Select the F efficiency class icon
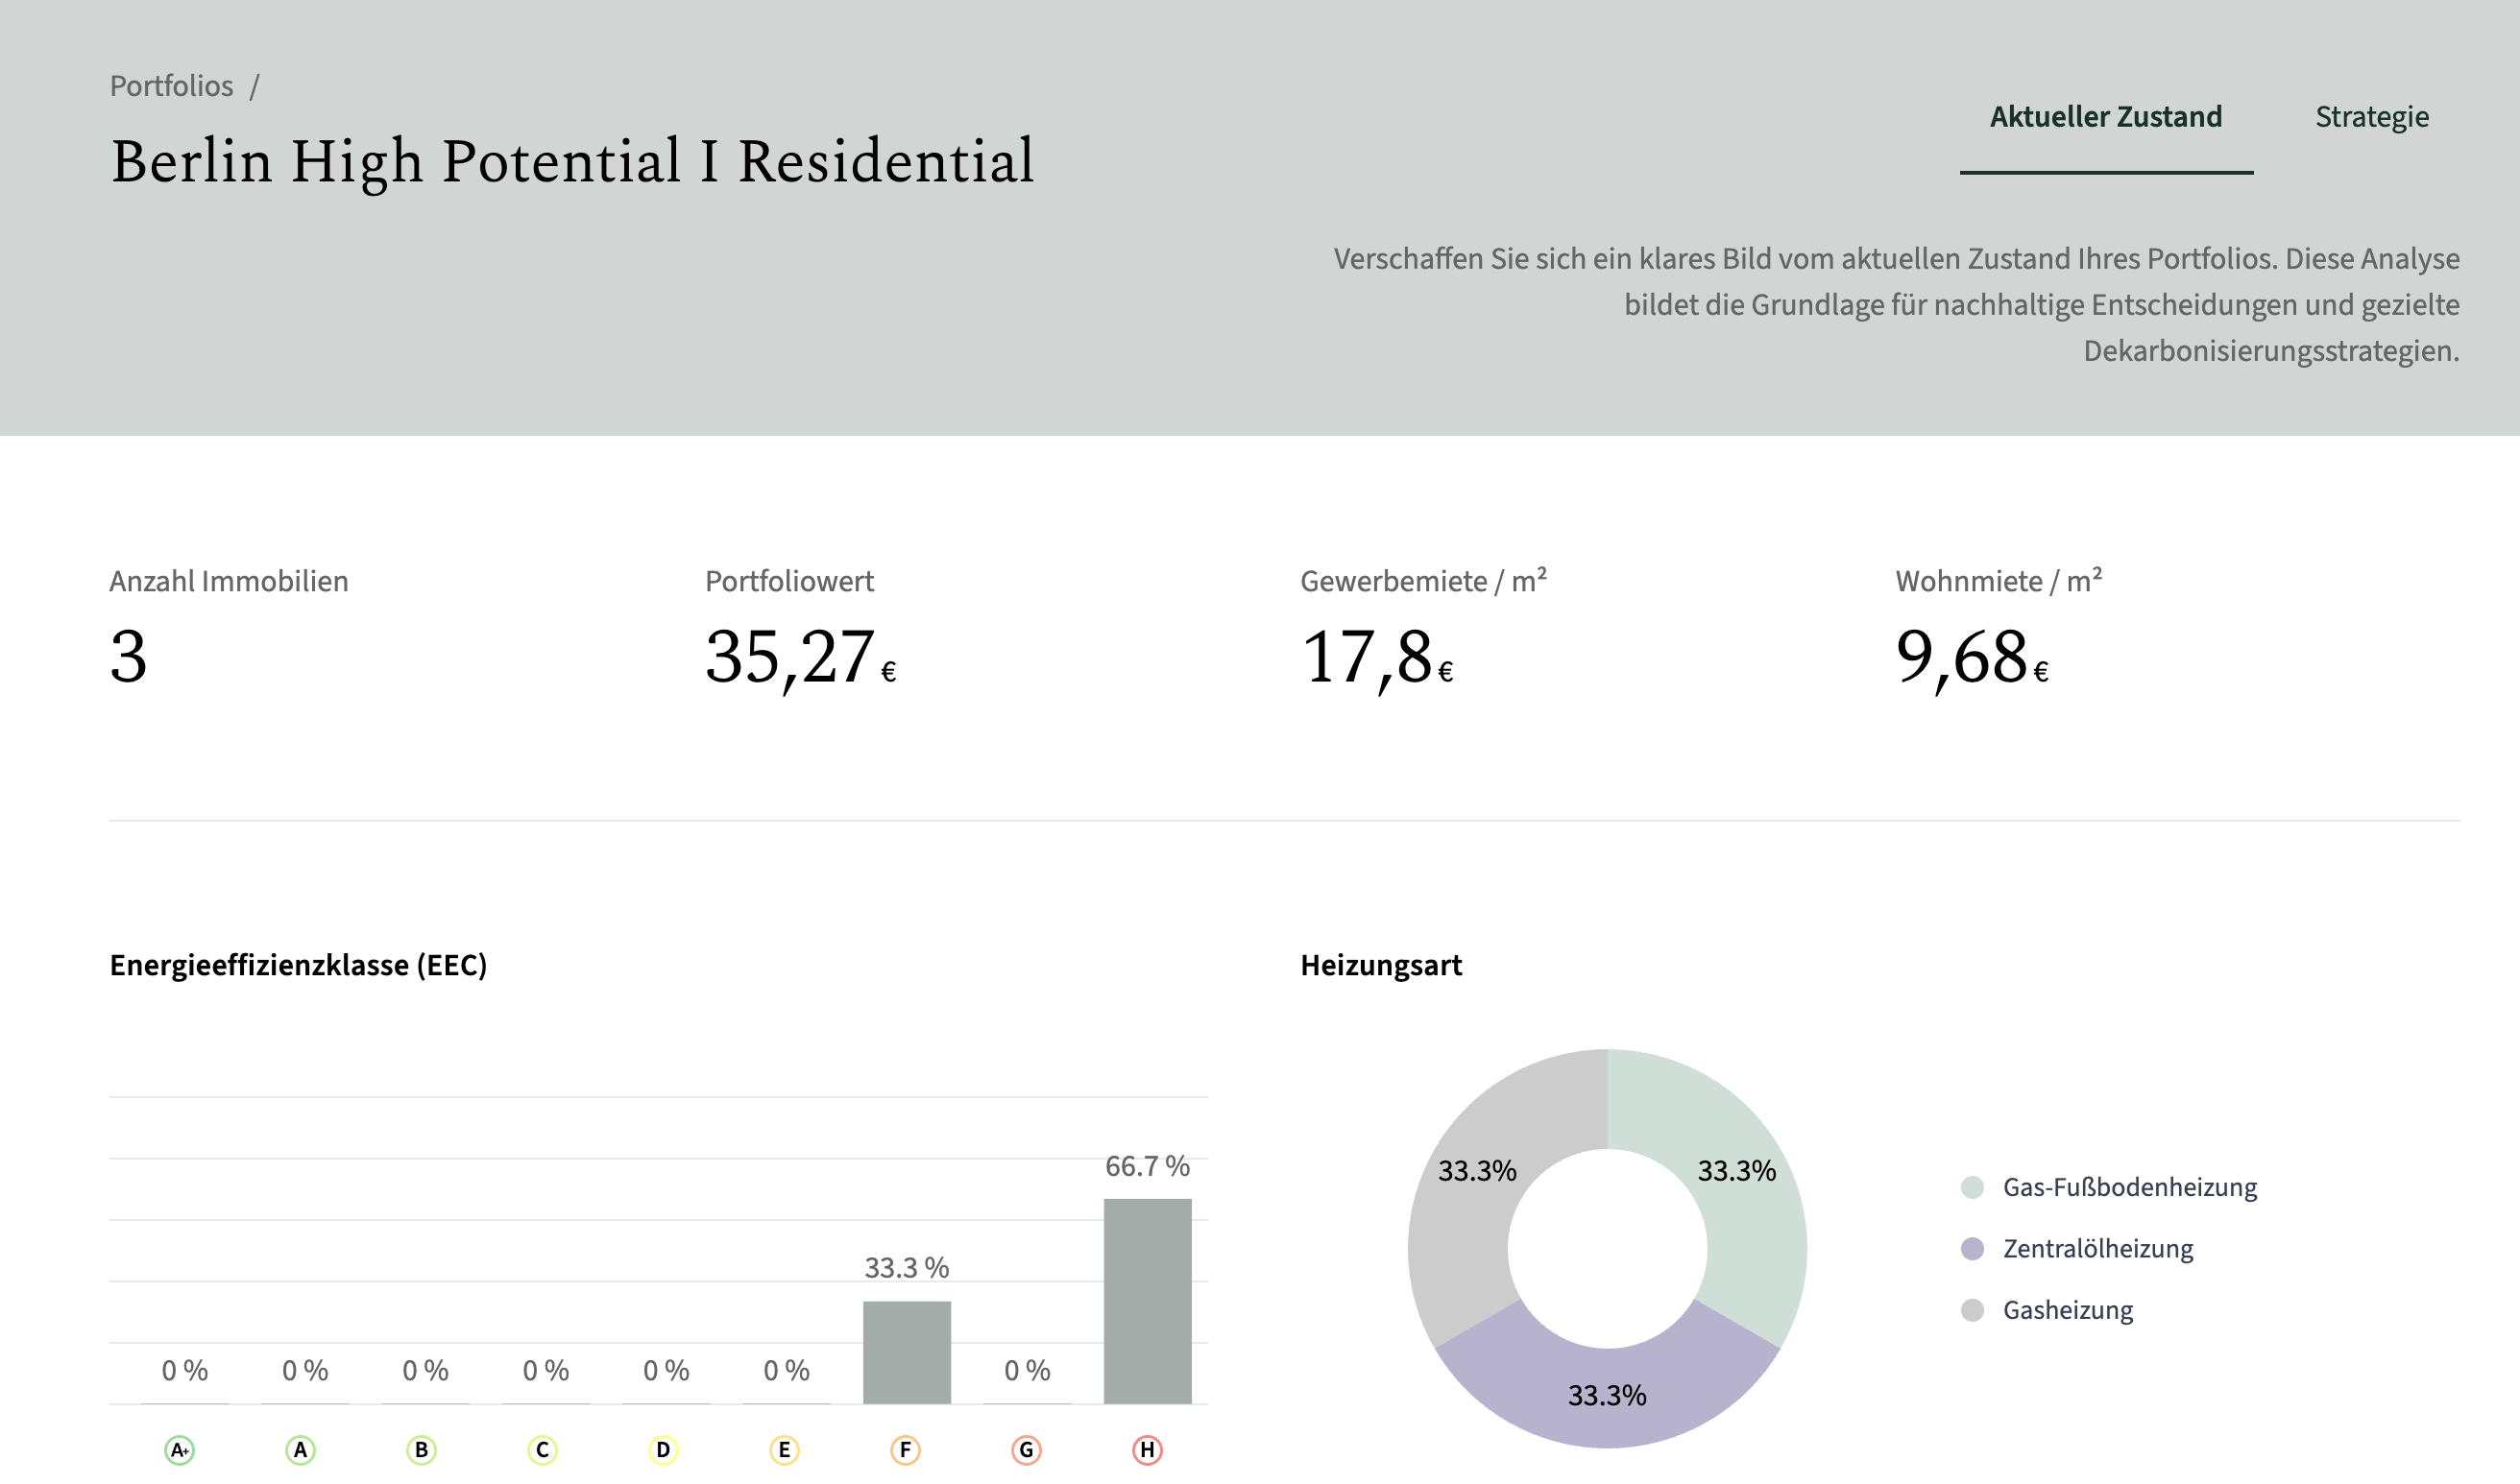This screenshot has width=2520, height=1484. click(906, 1450)
